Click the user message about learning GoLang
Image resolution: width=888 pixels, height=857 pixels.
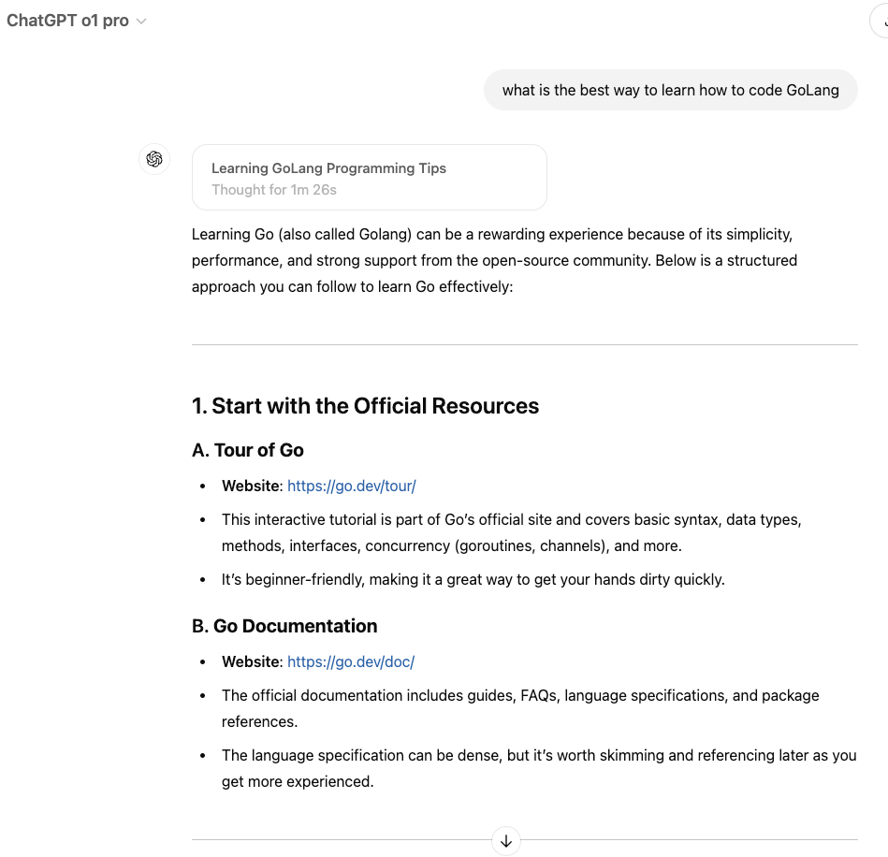click(x=671, y=90)
